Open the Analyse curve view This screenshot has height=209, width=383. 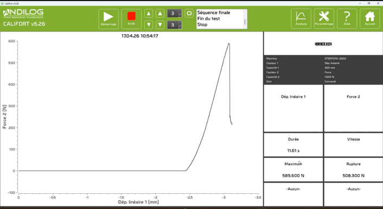coord(301,19)
